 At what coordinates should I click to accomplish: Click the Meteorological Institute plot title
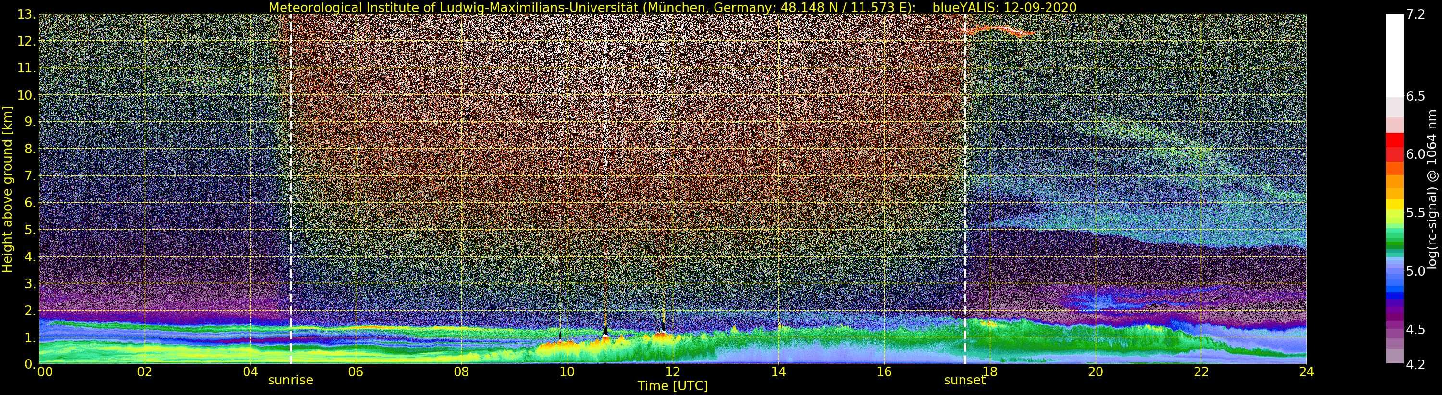(672, 7)
